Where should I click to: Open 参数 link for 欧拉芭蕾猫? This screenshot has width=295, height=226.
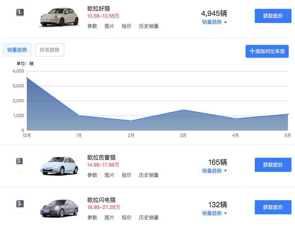[x=92, y=175]
